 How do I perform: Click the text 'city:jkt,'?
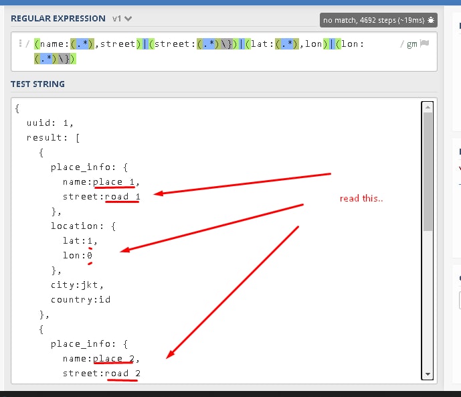point(77,285)
